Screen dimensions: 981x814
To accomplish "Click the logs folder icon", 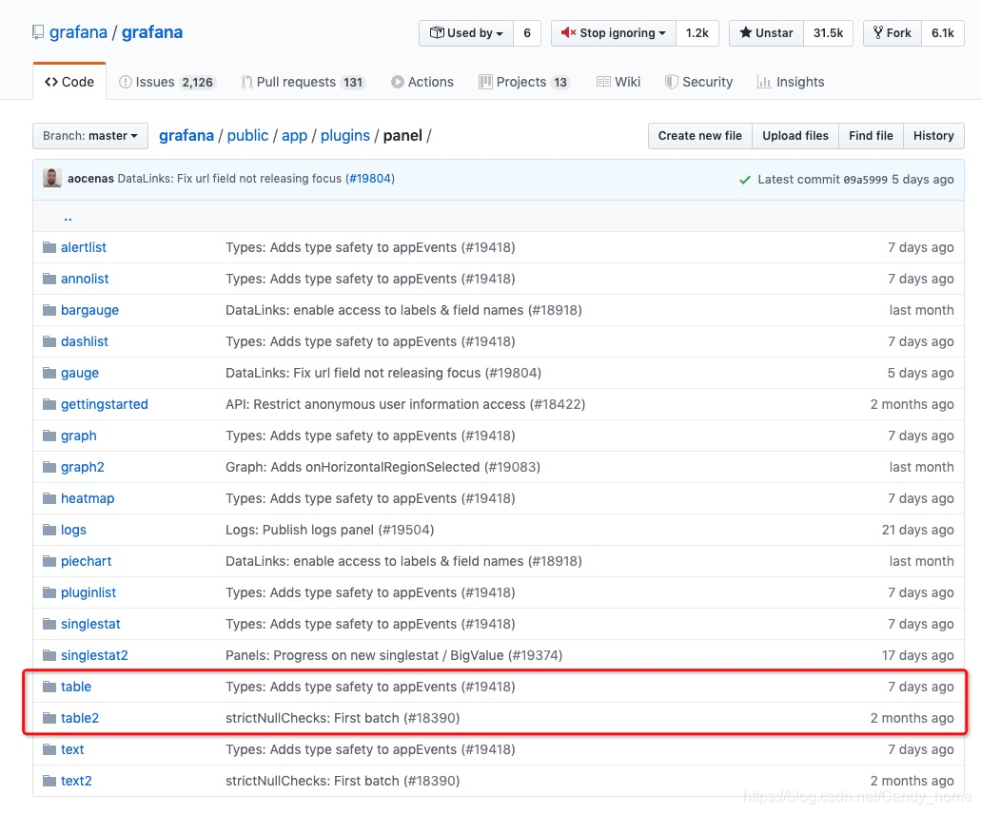I will tap(49, 531).
